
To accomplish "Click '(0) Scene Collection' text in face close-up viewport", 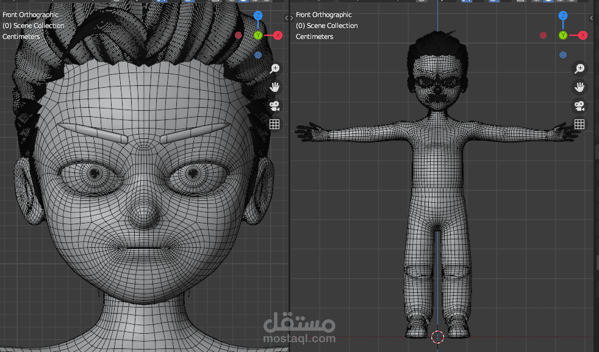I will (33, 26).
